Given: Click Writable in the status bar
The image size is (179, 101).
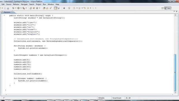Looking at the screenshot, I should (101, 98).
